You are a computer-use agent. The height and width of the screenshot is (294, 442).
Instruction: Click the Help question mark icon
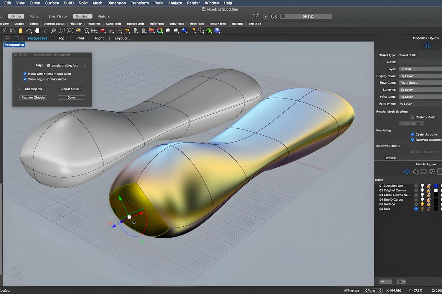pyautogui.click(x=217, y=31)
